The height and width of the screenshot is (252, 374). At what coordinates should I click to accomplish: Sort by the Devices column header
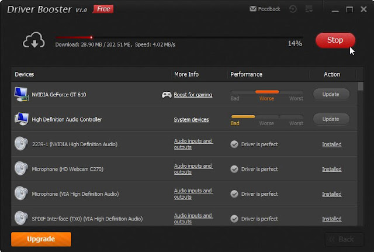25,74
